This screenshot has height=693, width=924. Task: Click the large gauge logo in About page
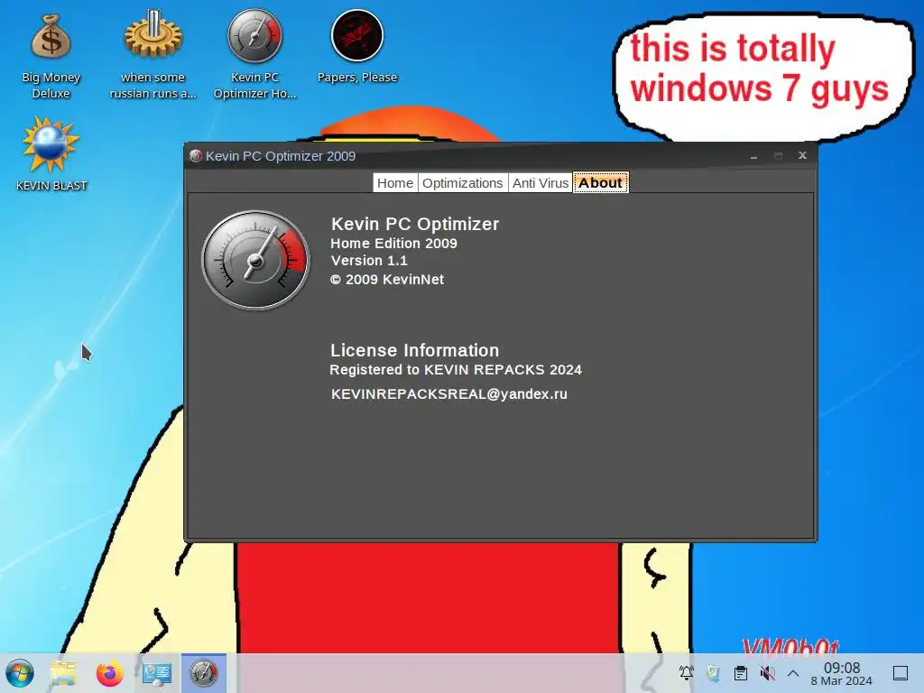coord(255,260)
